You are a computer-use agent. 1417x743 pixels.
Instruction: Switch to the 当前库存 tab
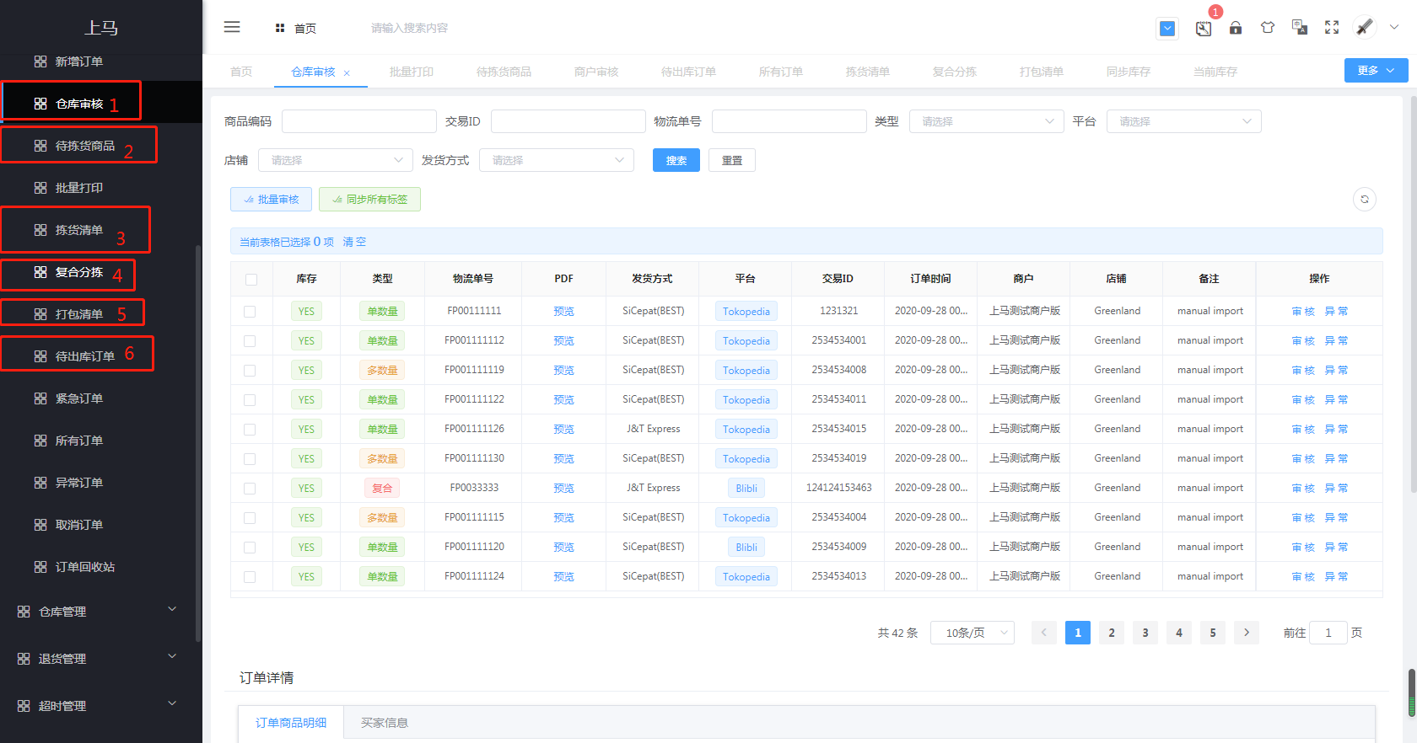pos(1215,72)
